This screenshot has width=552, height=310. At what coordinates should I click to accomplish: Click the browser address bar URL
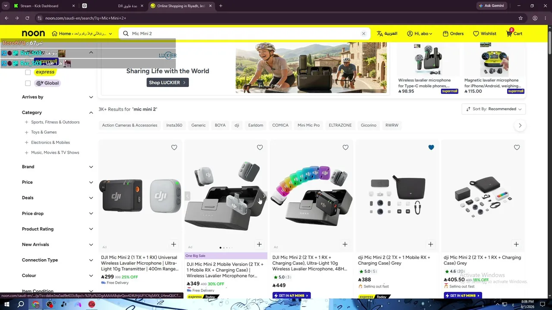coord(85,18)
